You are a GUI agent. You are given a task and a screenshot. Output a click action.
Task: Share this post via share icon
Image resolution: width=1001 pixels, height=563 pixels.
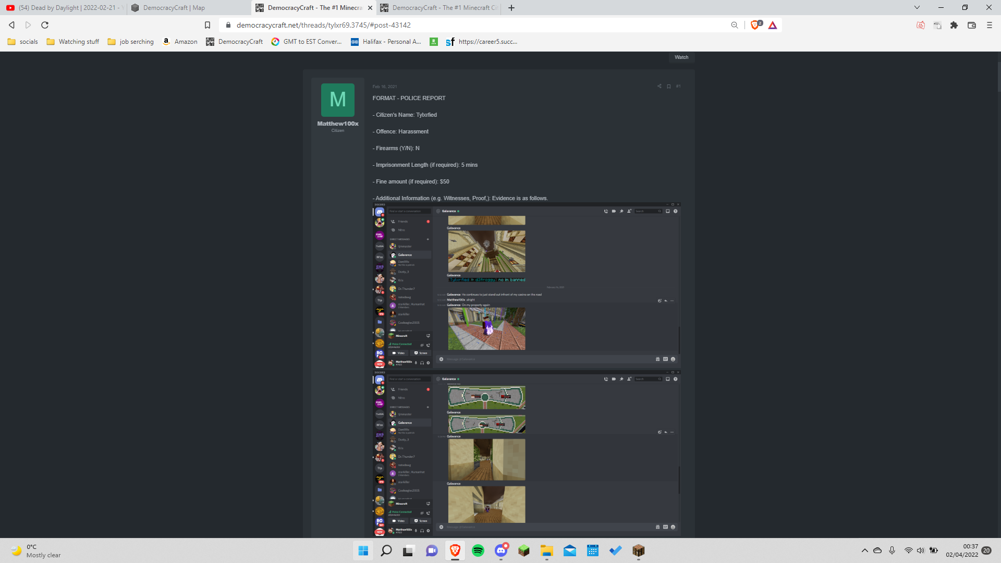click(x=659, y=87)
